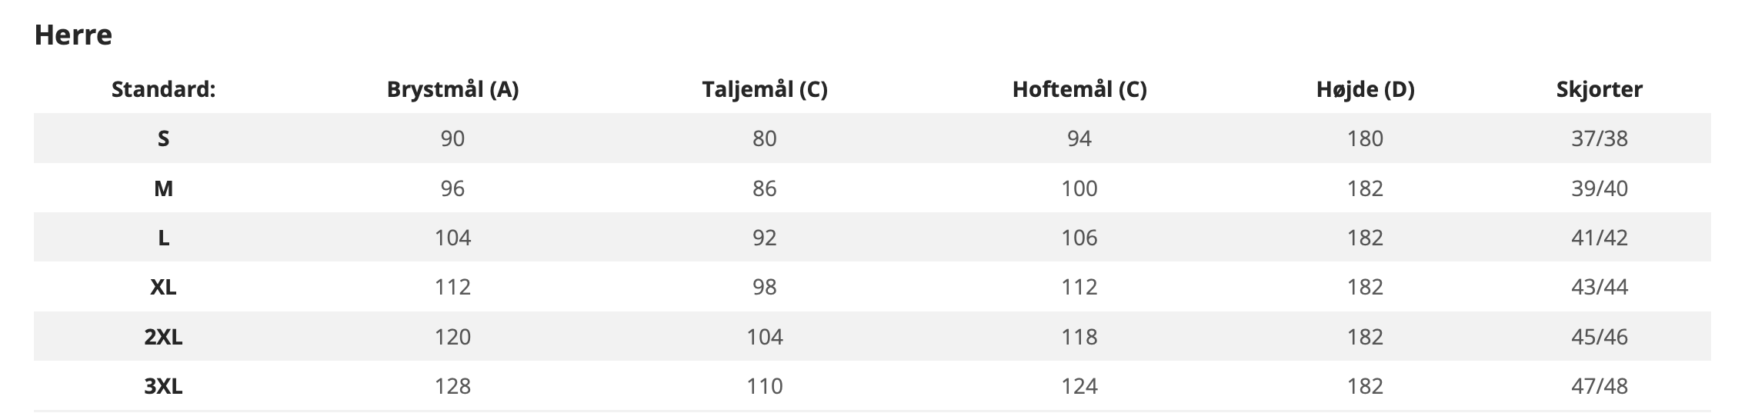Click shirt size 47/48 cell
The height and width of the screenshot is (413, 1745).
click(x=1599, y=386)
